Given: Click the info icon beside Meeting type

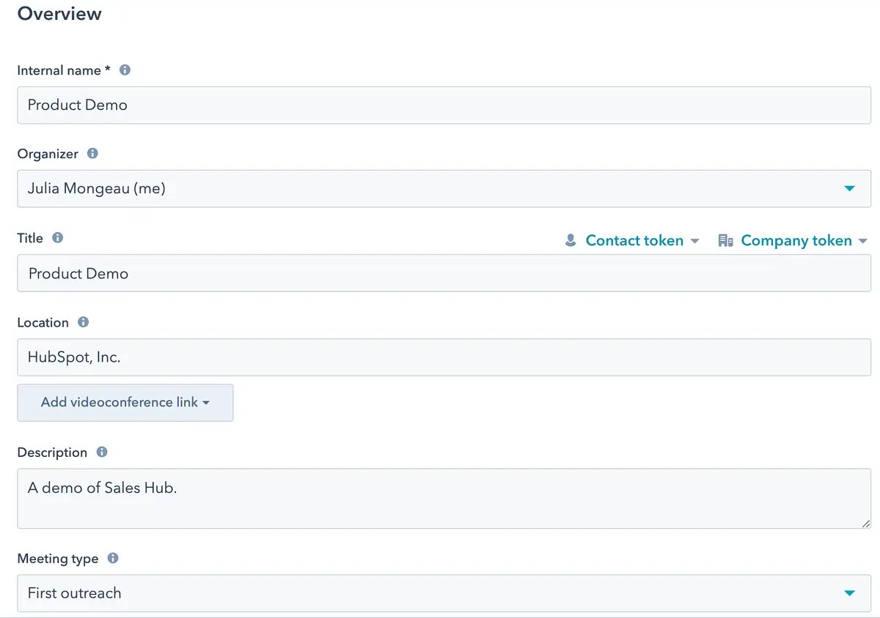Looking at the screenshot, I should pos(113,558).
